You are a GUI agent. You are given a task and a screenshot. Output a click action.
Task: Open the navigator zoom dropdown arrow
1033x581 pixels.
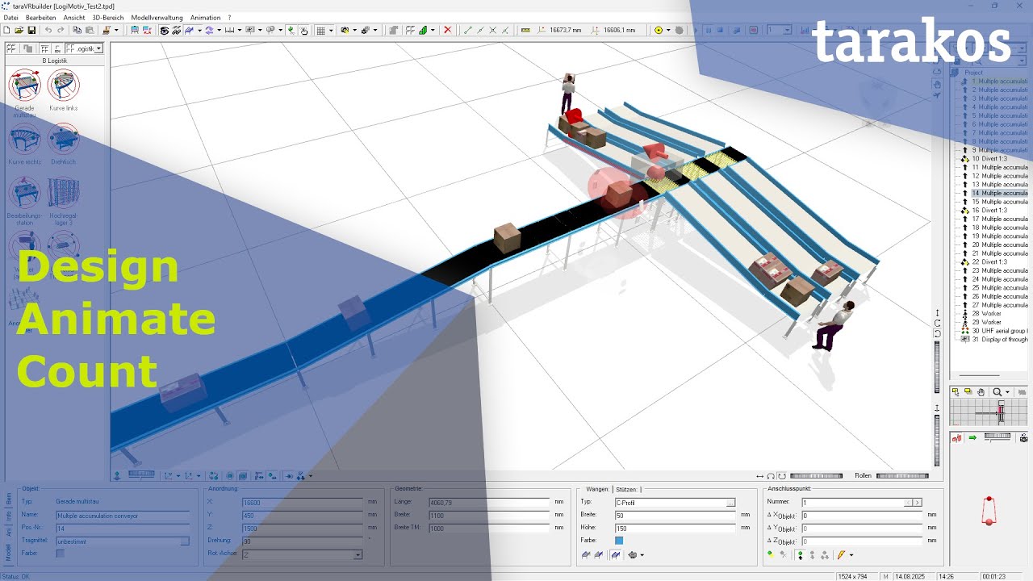1007,392
